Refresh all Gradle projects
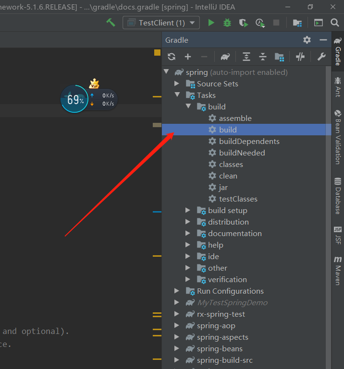The image size is (344, 369). 172,57
